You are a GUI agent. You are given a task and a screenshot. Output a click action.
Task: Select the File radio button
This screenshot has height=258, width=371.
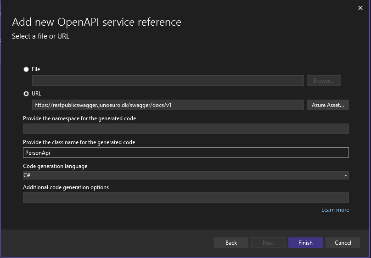tap(26, 69)
